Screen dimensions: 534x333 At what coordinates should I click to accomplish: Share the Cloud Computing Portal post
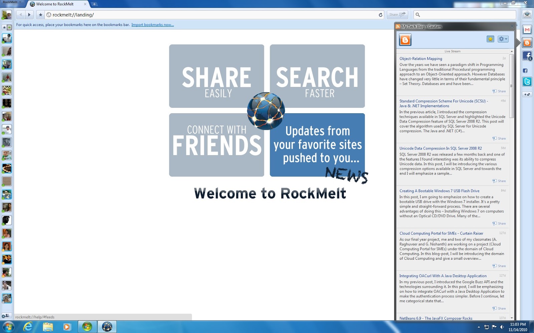499,266
